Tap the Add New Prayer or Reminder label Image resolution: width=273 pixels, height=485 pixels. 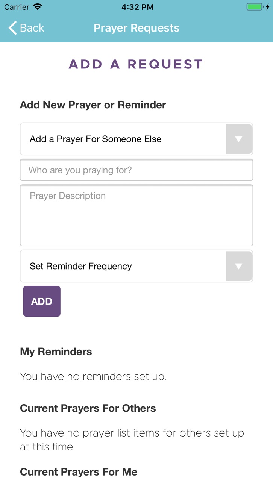(x=93, y=105)
